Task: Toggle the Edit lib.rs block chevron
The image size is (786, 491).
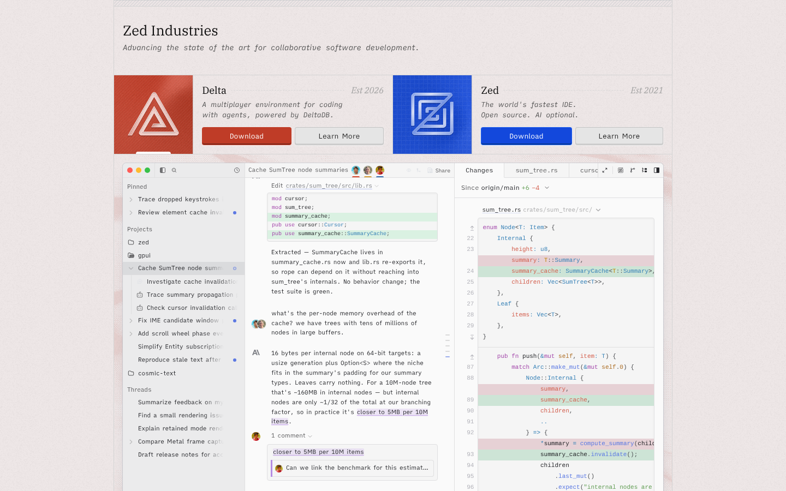Action: click(x=377, y=186)
